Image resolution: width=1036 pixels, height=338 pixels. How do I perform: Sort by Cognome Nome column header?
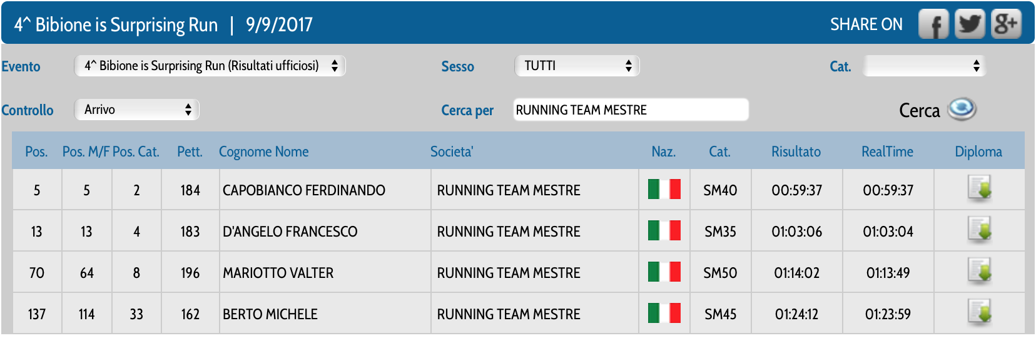click(263, 151)
